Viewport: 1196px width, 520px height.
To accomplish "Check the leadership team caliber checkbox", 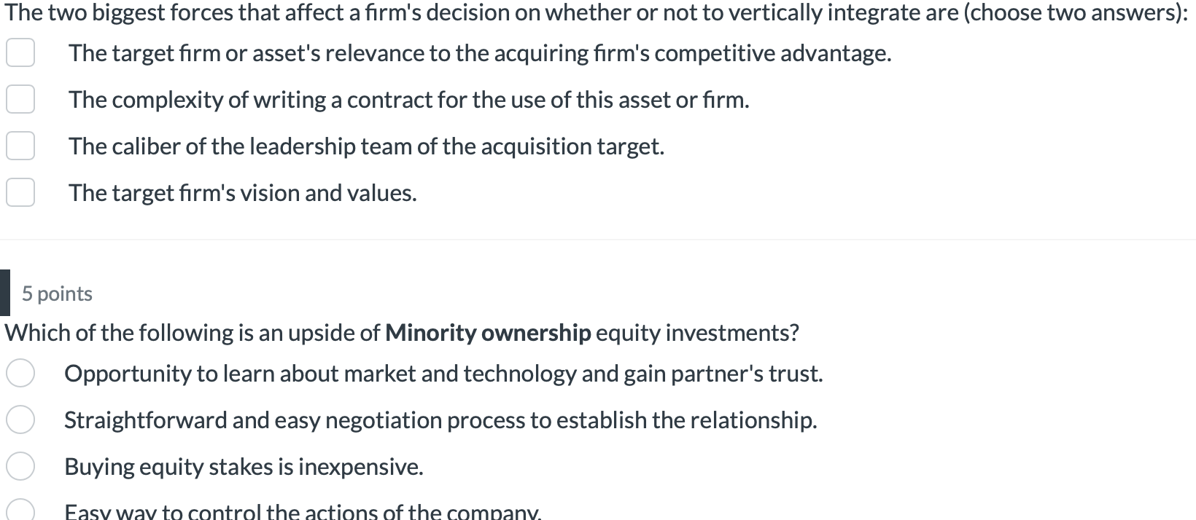I will pyautogui.click(x=20, y=146).
